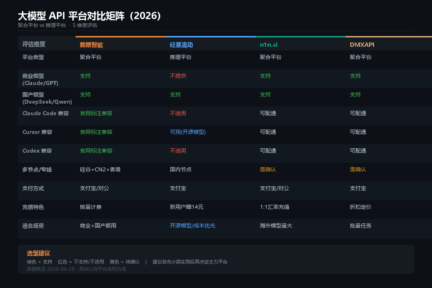
Task: Click "海外模型量大" in 适合场景 row
Action: pos(276,225)
